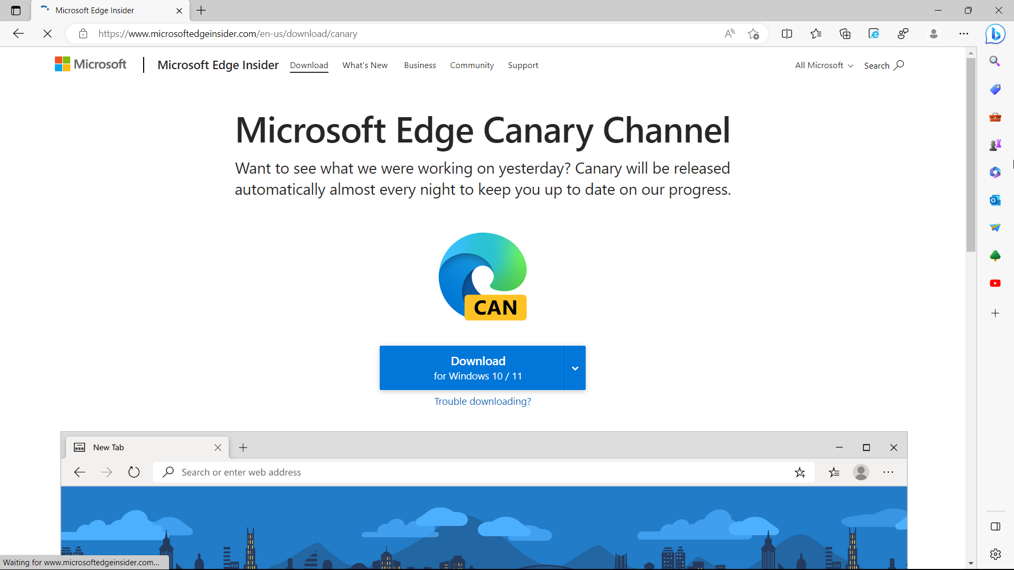This screenshot has height=570, width=1014.
Task: Open the Business nav item
Action: point(420,65)
